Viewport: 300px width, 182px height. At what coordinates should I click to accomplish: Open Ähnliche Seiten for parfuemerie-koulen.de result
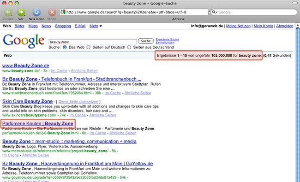coord(123,133)
